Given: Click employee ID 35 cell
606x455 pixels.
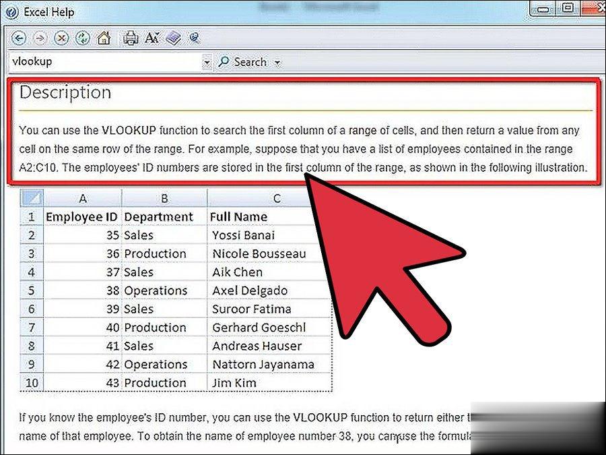Looking at the screenshot, I should (82, 235).
